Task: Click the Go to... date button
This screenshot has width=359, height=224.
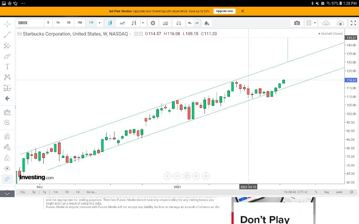Action: coord(92,192)
